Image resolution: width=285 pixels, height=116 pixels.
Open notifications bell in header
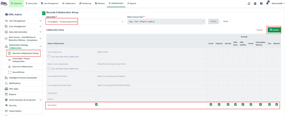point(267,4)
